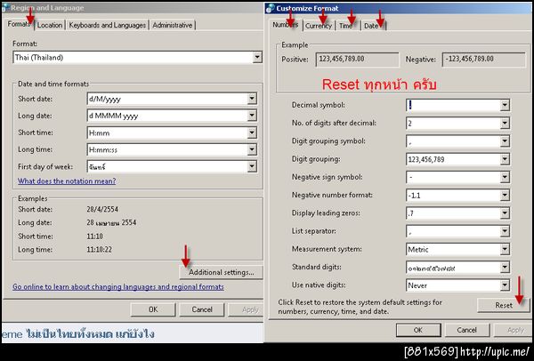Open the Short date format dropdown

(252, 99)
